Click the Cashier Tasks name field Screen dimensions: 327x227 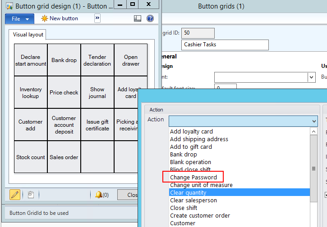225,45
